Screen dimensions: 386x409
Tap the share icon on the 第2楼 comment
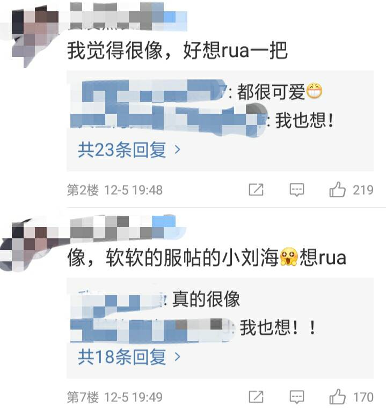pos(256,189)
